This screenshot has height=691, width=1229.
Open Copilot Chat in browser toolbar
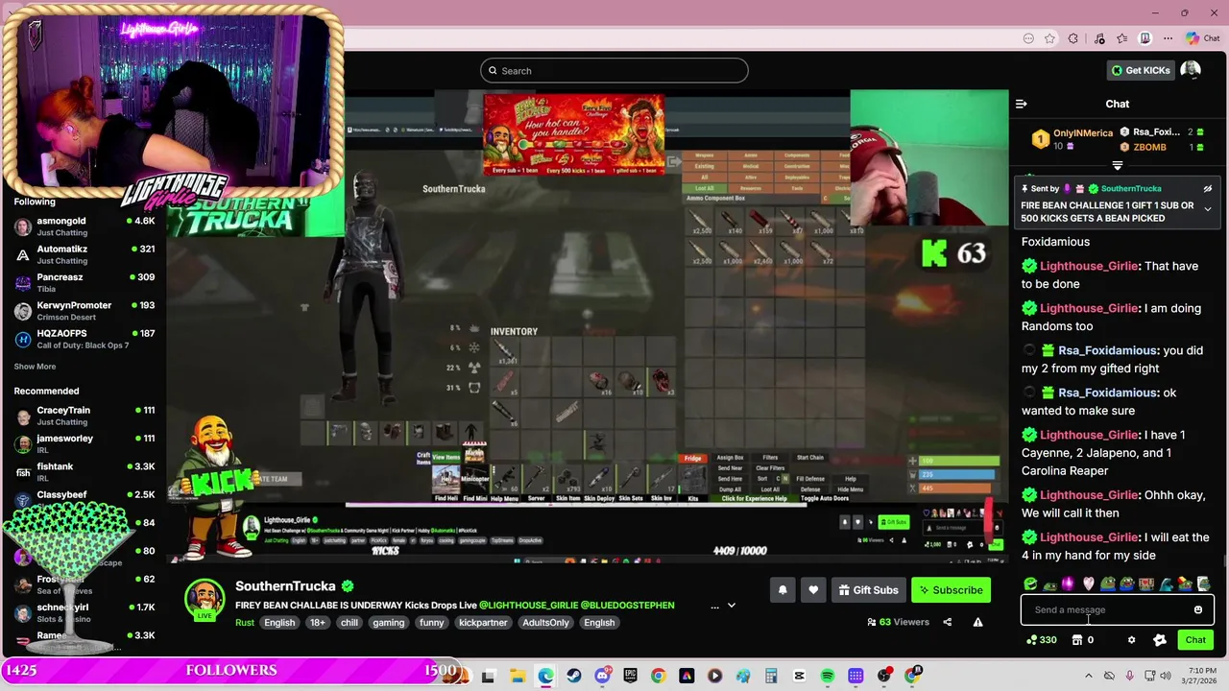(1202, 38)
